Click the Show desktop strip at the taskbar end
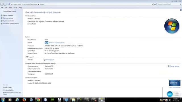The image size is (182, 102). (181, 100)
